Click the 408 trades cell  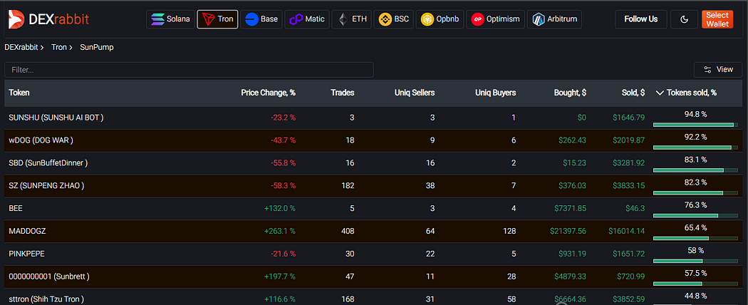(x=348, y=231)
